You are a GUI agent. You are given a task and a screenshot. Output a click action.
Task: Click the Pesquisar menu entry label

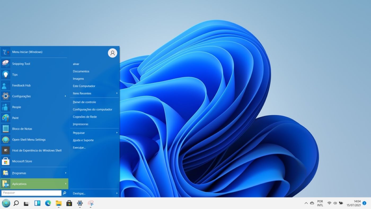pos(79,133)
